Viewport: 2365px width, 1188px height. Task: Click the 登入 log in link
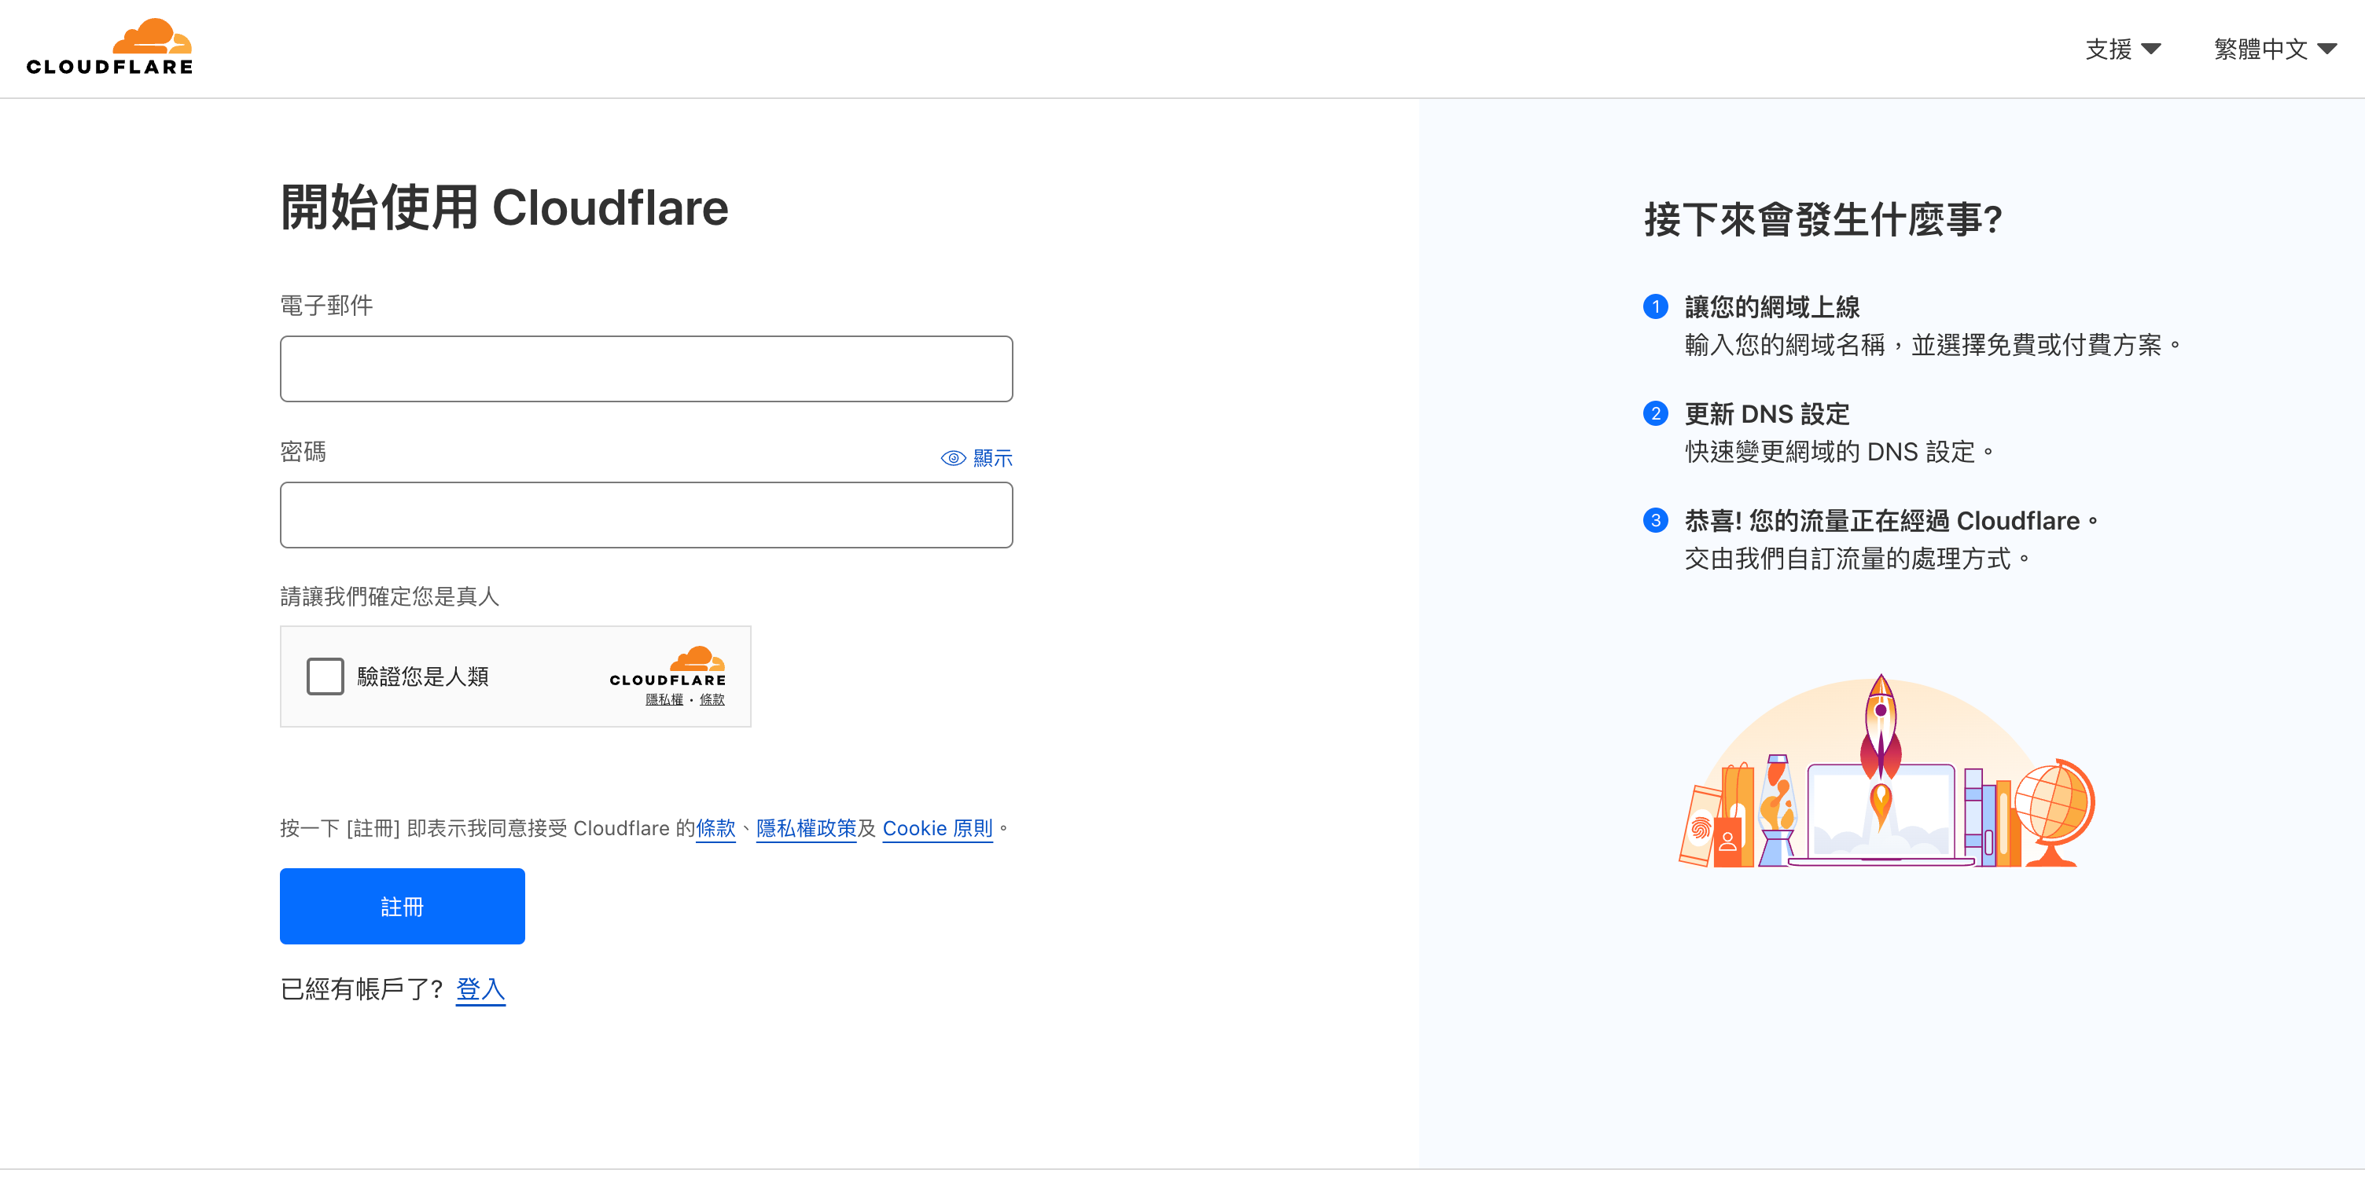[x=480, y=989]
